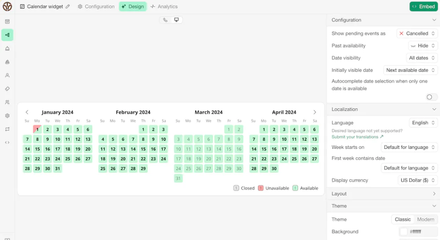Click the pencil icon beside Calendar widget
Screen dimensions: 440x240
point(68,7)
